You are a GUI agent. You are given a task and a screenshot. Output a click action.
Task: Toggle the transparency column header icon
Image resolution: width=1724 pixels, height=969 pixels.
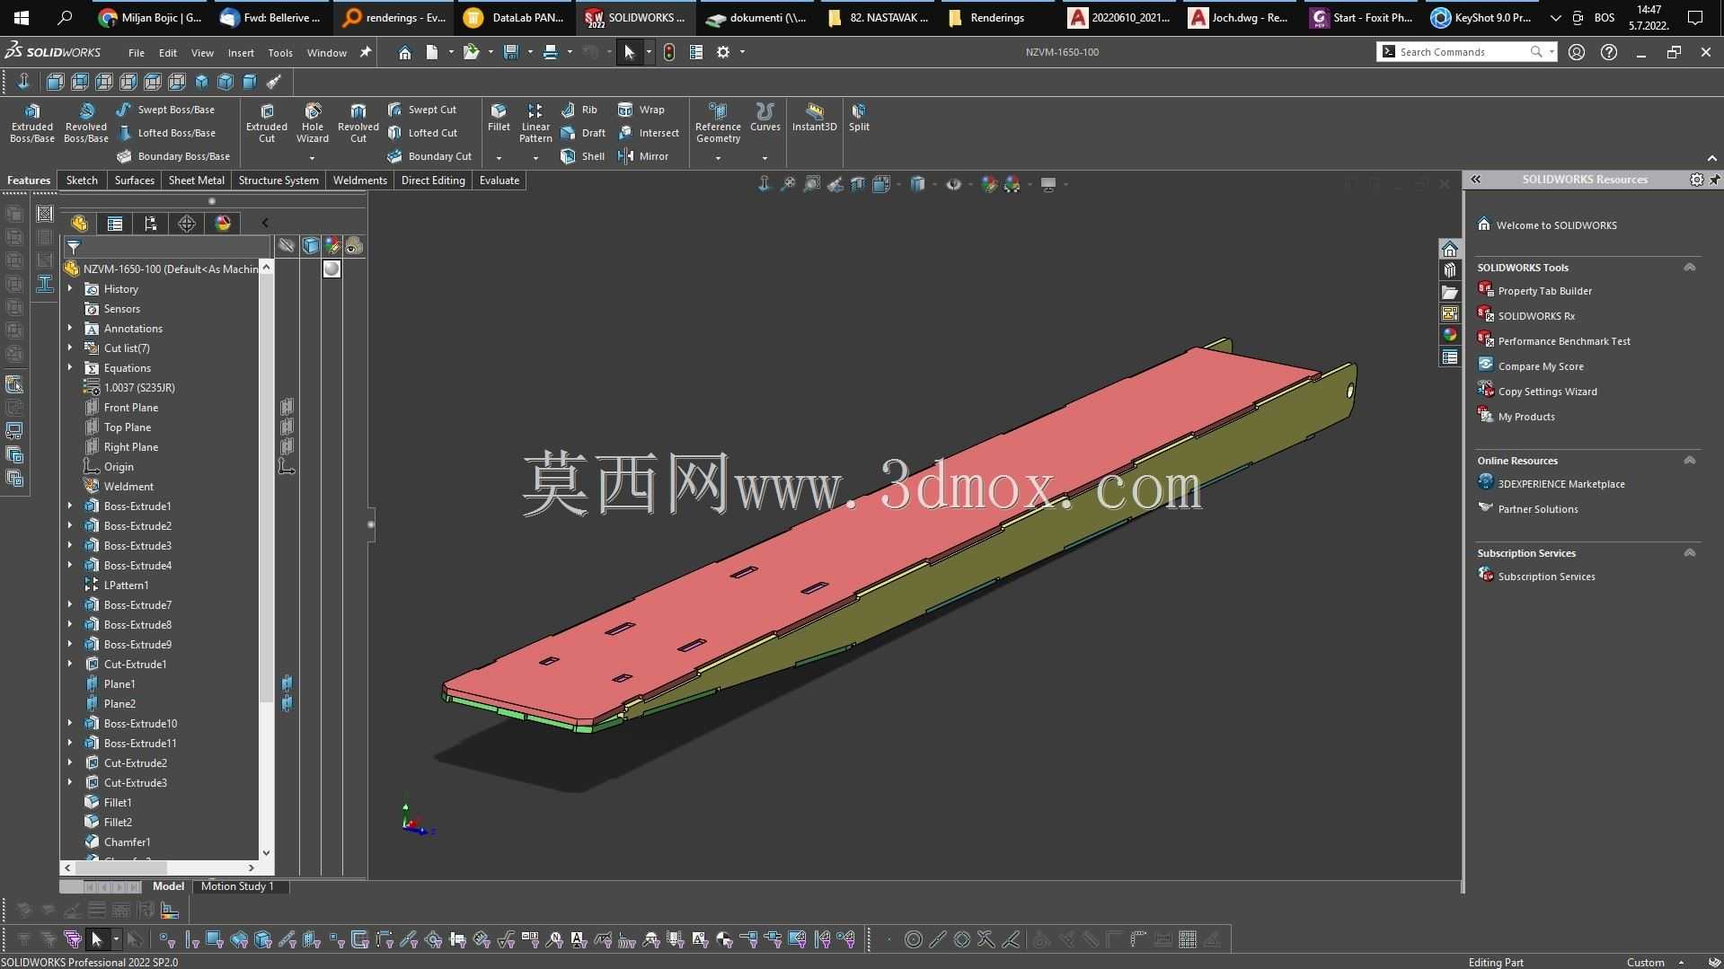point(354,245)
